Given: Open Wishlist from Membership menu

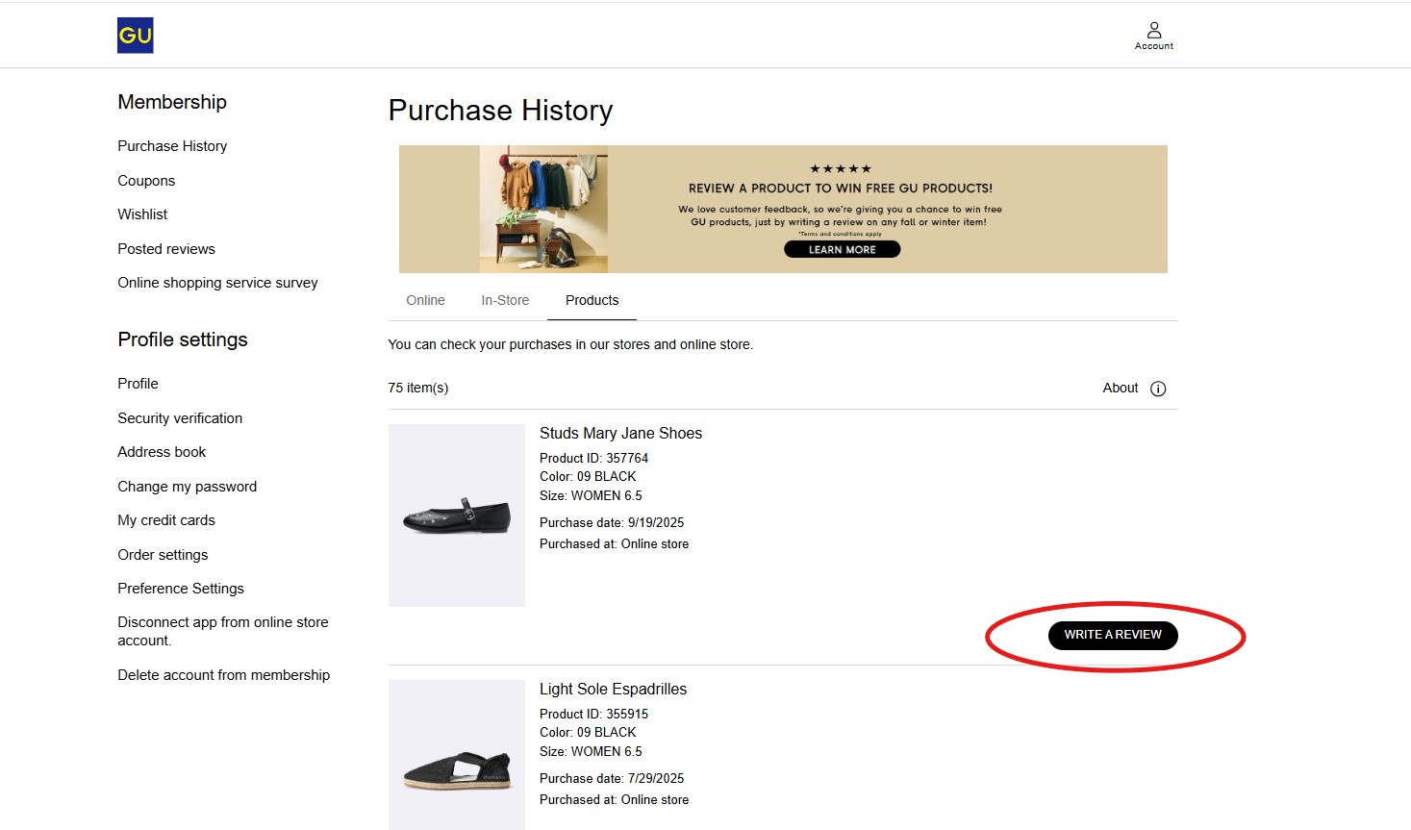Looking at the screenshot, I should [142, 214].
